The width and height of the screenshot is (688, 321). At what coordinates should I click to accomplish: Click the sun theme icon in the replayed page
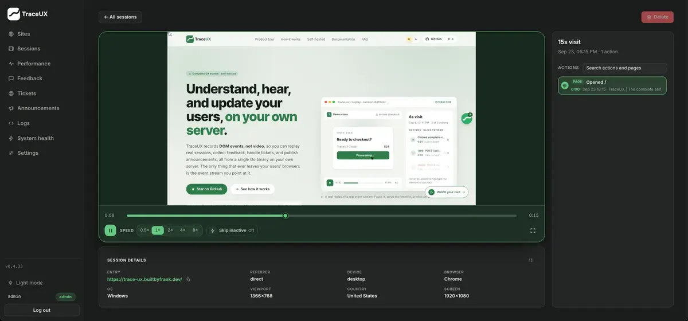409,39
